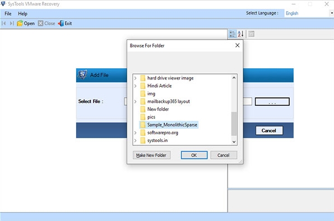Click the folder icon beside systools.in

pos(143,140)
